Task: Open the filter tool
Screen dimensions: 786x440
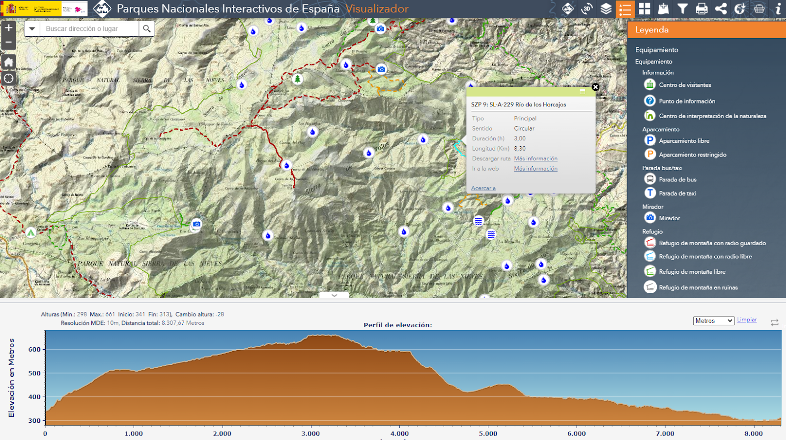Action: point(683,9)
